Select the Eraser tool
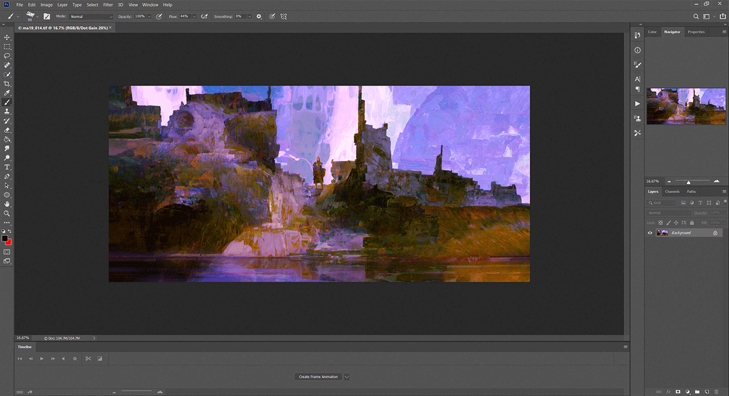This screenshot has height=396, width=729. (7, 130)
